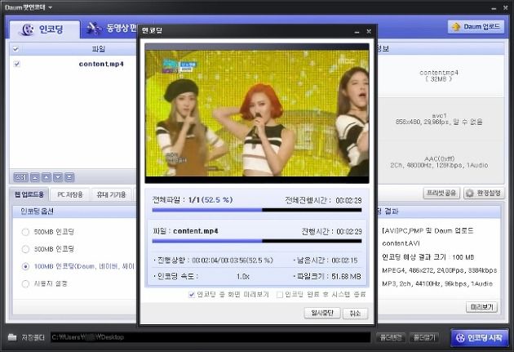The image size is (514, 352).
Task: Move file down one position arrow icon
Action: pos(58,177)
